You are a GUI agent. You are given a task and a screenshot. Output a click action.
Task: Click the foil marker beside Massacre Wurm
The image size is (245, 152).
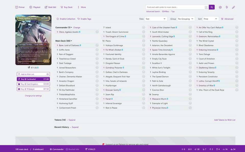point(167,99)
